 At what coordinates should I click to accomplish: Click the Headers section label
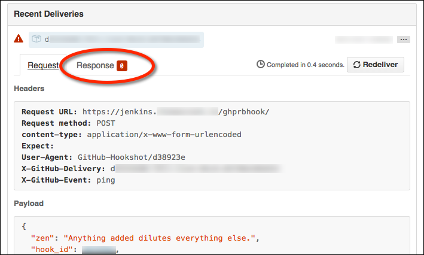pyautogui.click(x=29, y=89)
